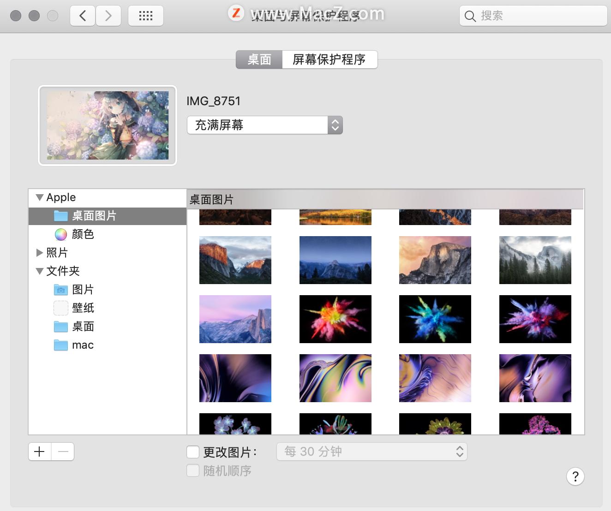Collapse the Apple section in sidebar
The width and height of the screenshot is (611, 511).
tap(39, 197)
